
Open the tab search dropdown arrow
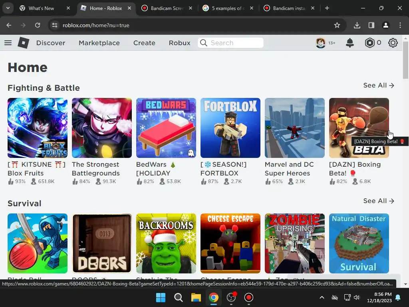tap(8, 8)
